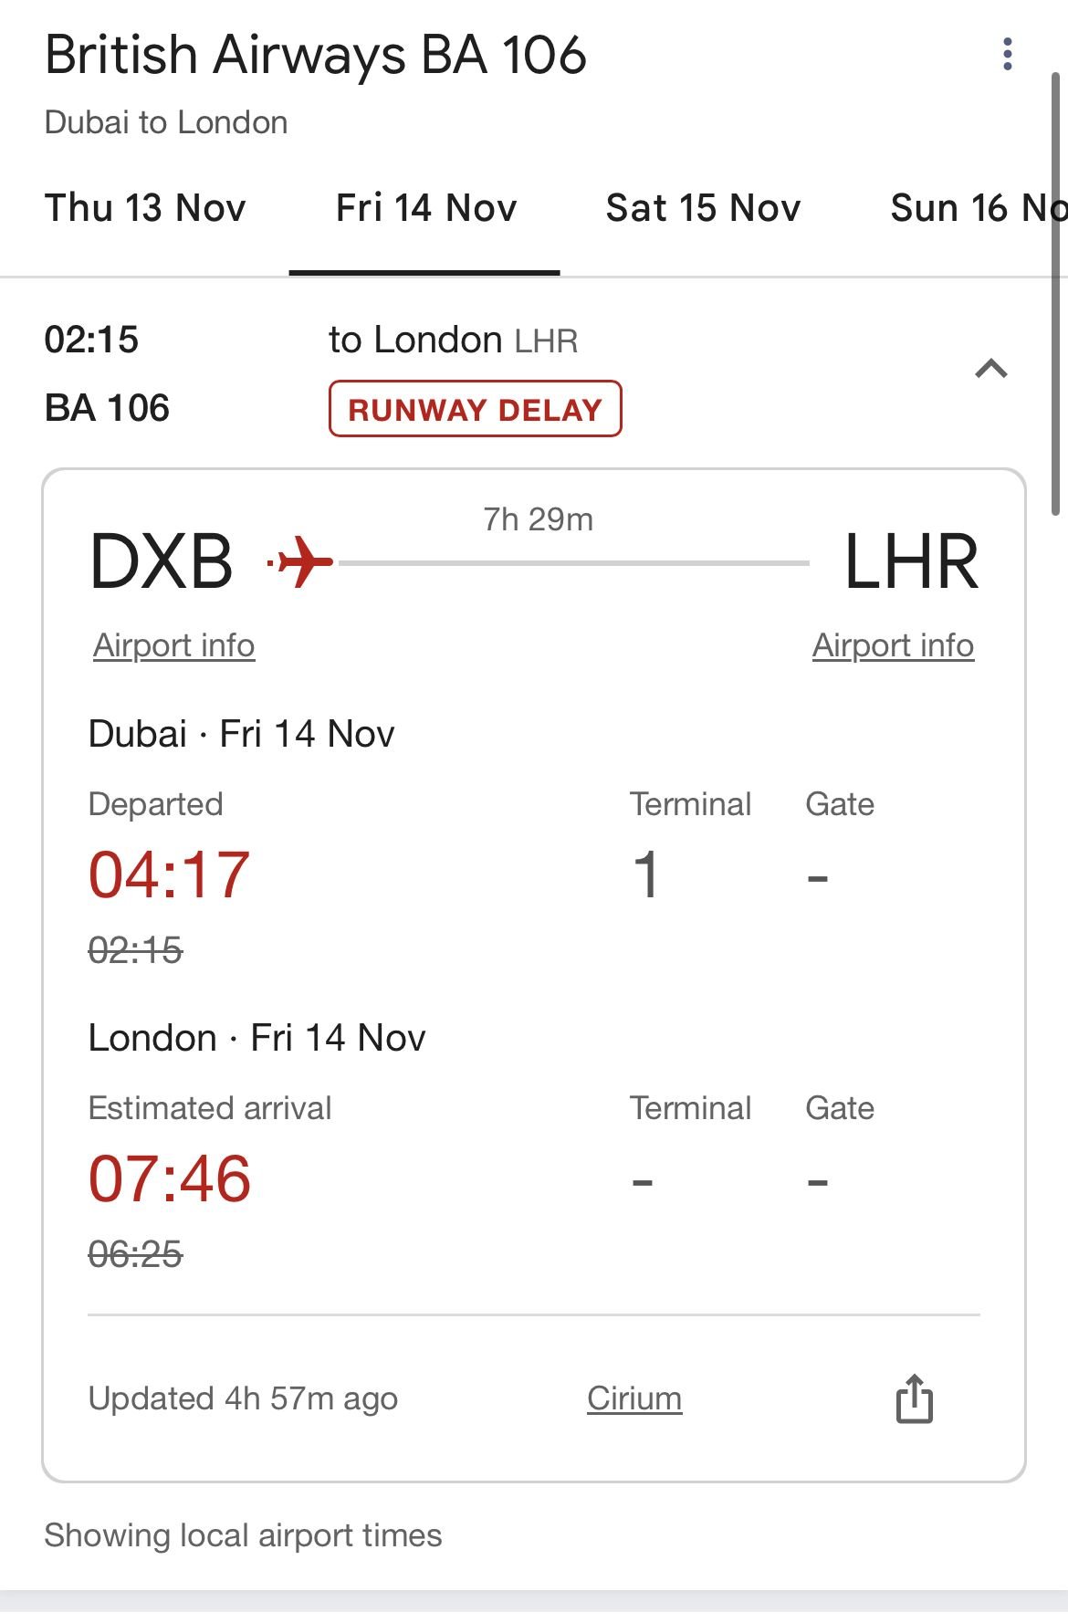Click the flight route progress line

click(573, 563)
